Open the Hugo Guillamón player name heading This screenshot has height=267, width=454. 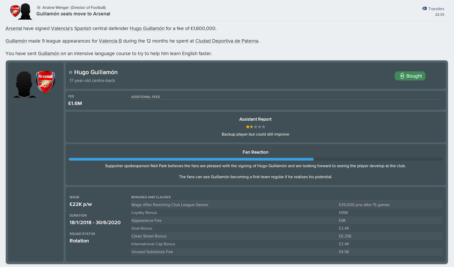(x=96, y=72)
